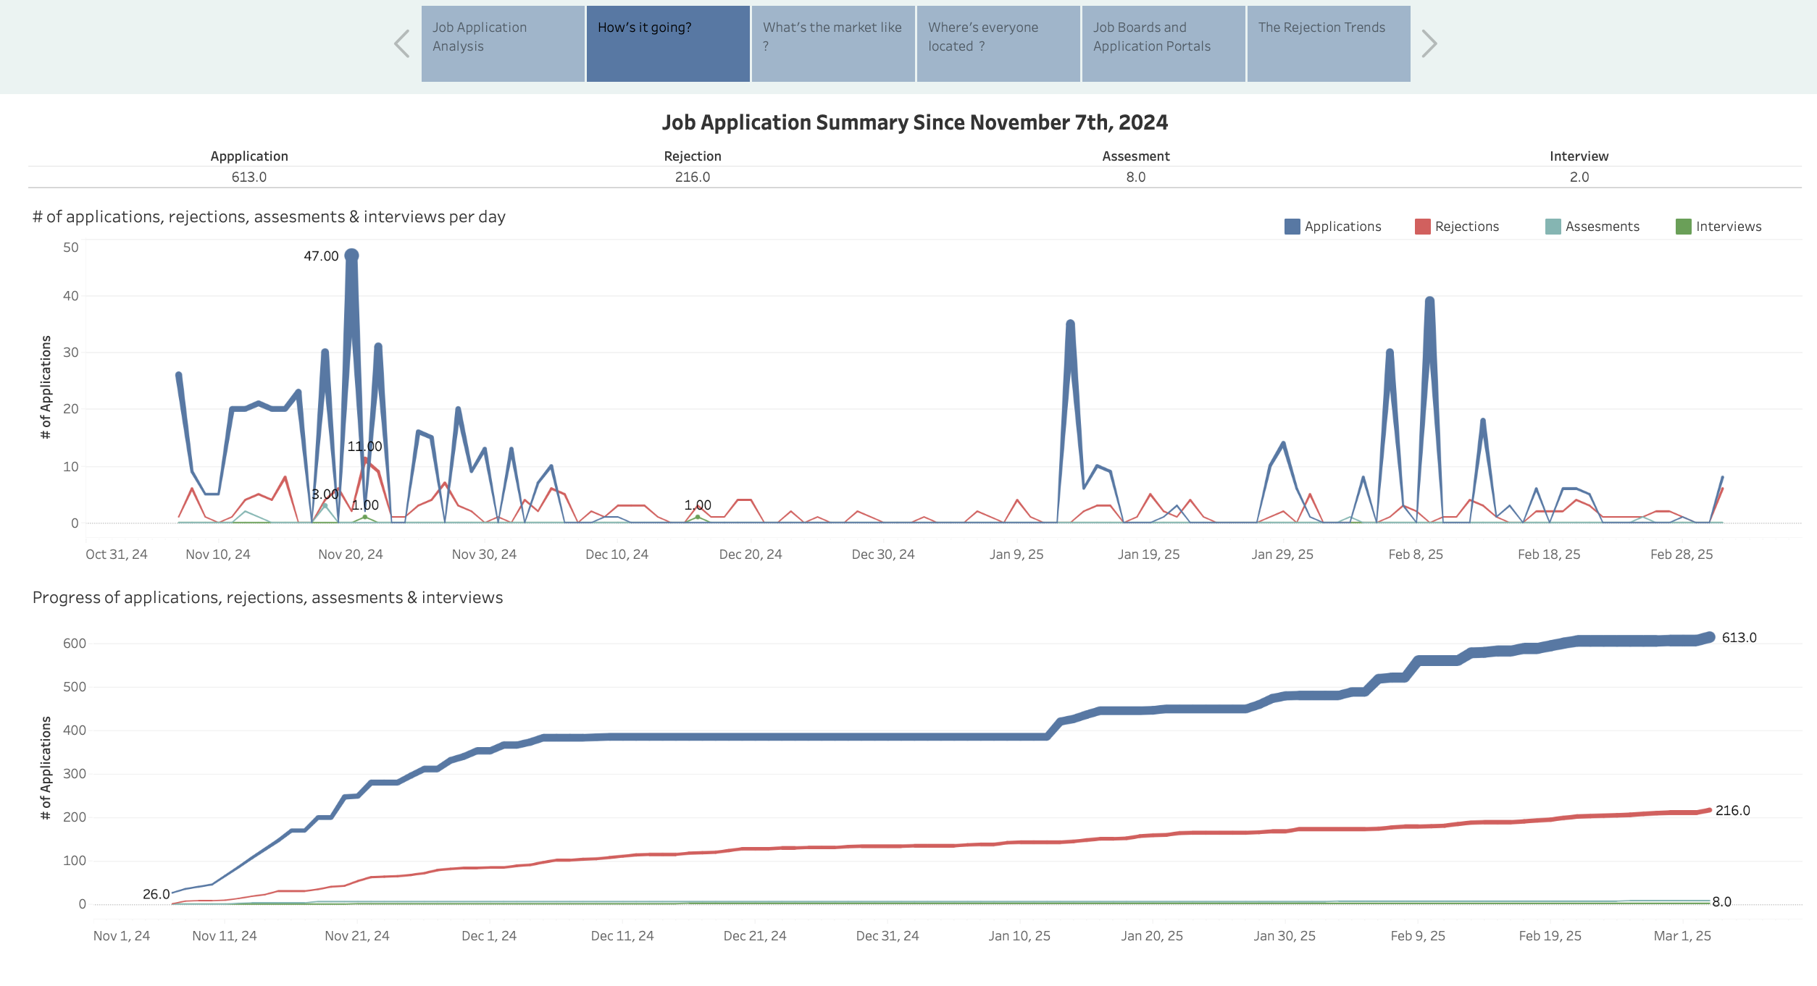Go to Job Boards and Application Portals

point(1164,44)
